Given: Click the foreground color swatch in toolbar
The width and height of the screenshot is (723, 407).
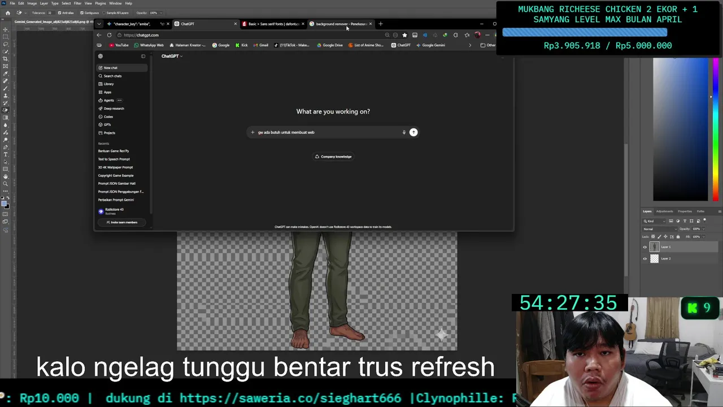Looking at the screenshot, I should (x=4, y=203).
